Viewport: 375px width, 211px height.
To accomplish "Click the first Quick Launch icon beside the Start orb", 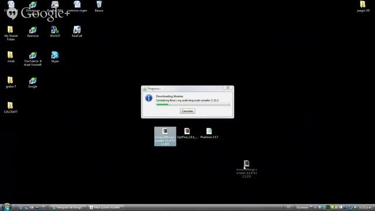I will click(x=21, y=207).
